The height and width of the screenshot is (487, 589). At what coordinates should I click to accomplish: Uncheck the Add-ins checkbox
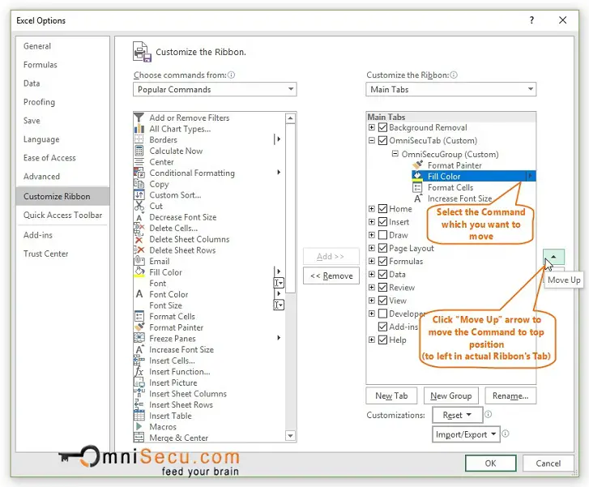pos(382,327)
